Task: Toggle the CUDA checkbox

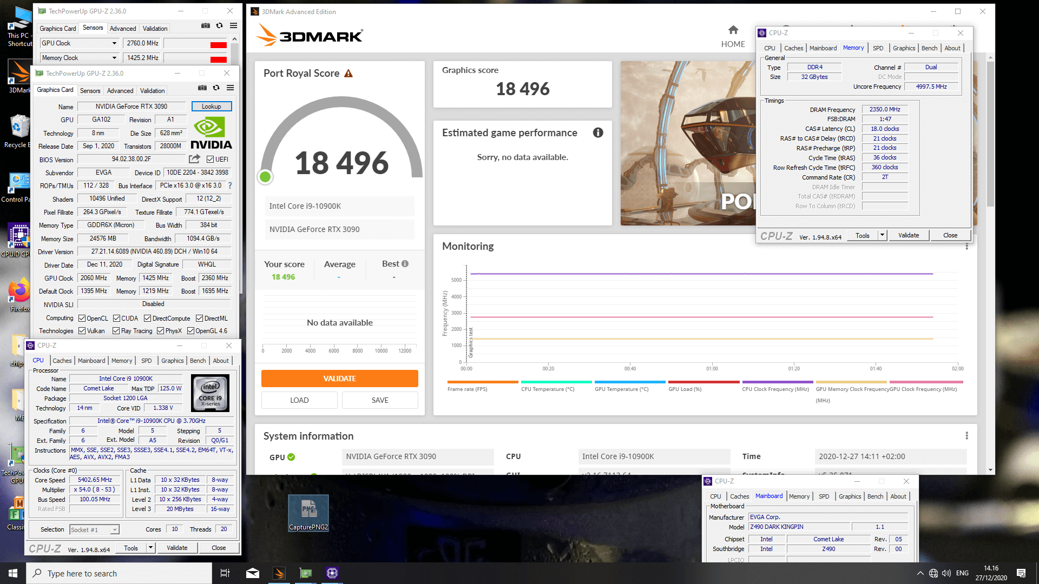Action: (x=116, y=318)
